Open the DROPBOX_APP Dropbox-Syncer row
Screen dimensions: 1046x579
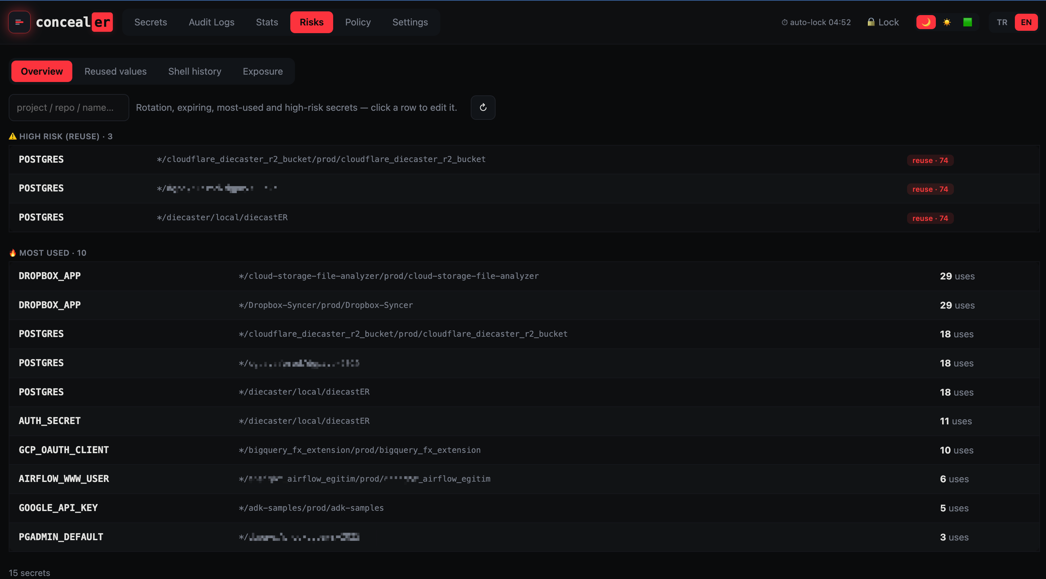[x=524, y=305]
